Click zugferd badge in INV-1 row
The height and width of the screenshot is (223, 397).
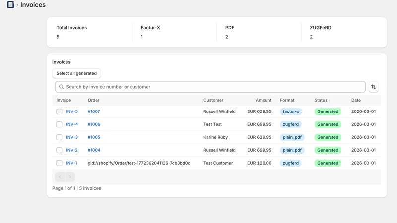click(x=291, y=163)
